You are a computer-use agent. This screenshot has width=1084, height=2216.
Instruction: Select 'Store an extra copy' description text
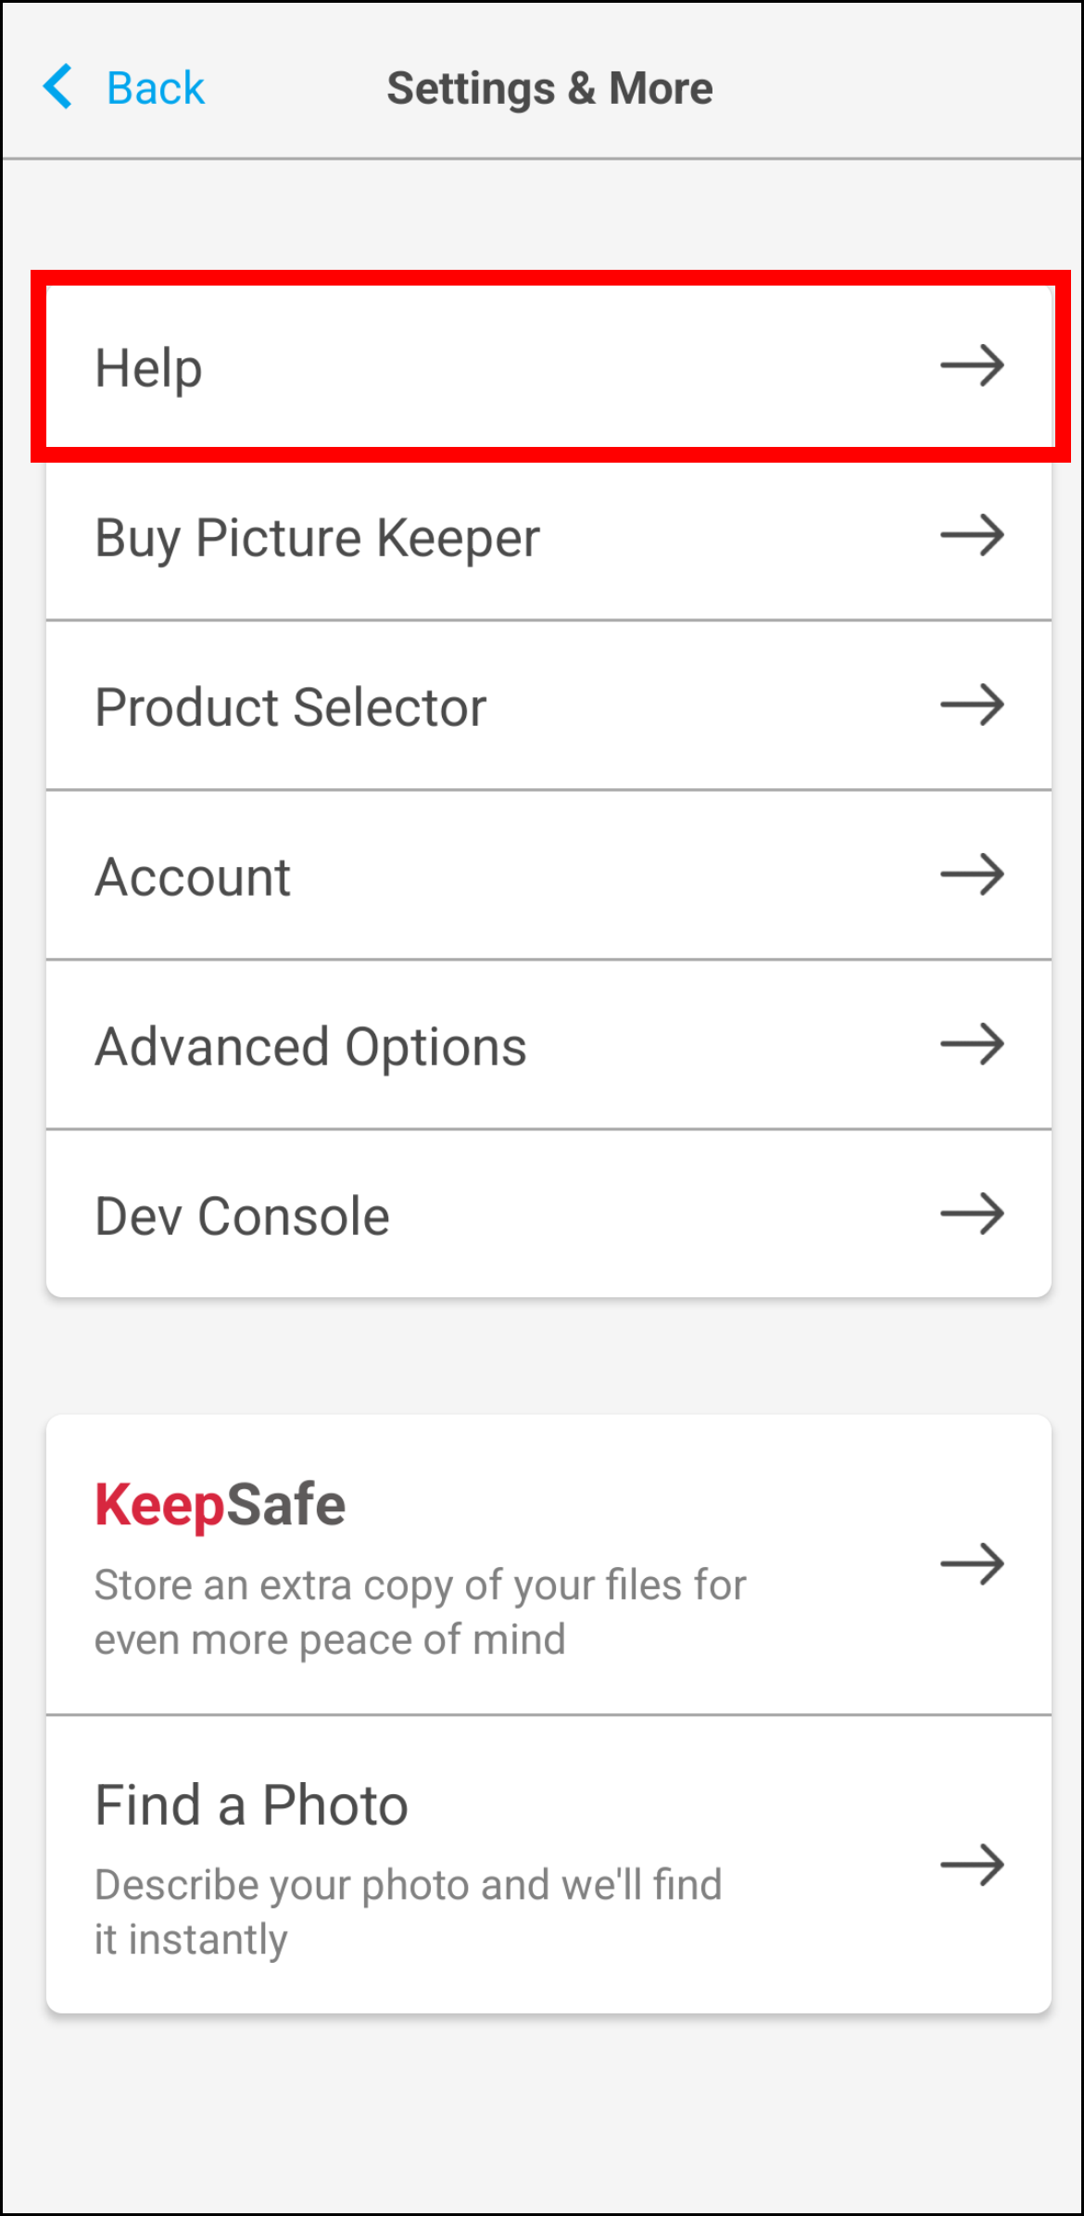tap(421, 1612)
